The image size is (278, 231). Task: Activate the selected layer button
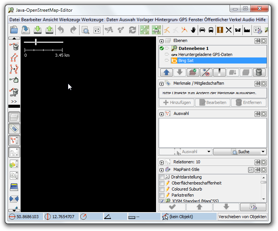click(193, 73)
